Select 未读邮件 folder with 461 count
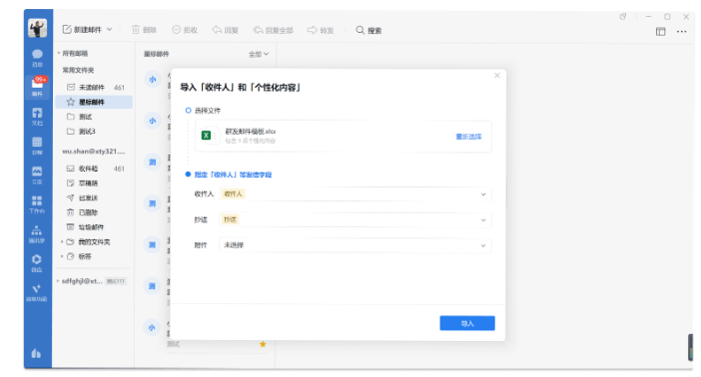 tap(94, 87)
